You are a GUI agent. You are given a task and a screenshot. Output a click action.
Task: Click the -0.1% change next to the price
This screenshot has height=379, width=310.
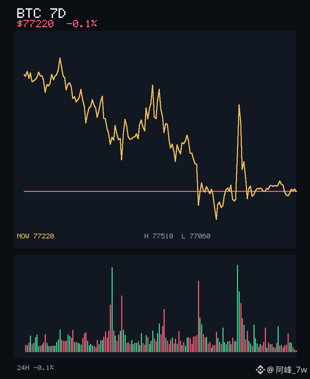coord(82,24)
